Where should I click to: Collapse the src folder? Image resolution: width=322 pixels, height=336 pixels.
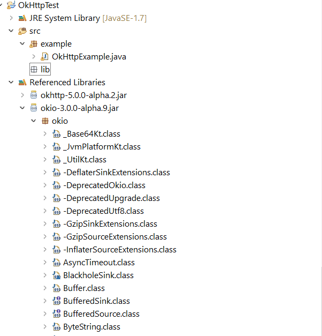pyautogui.click(x=11, y=31)
